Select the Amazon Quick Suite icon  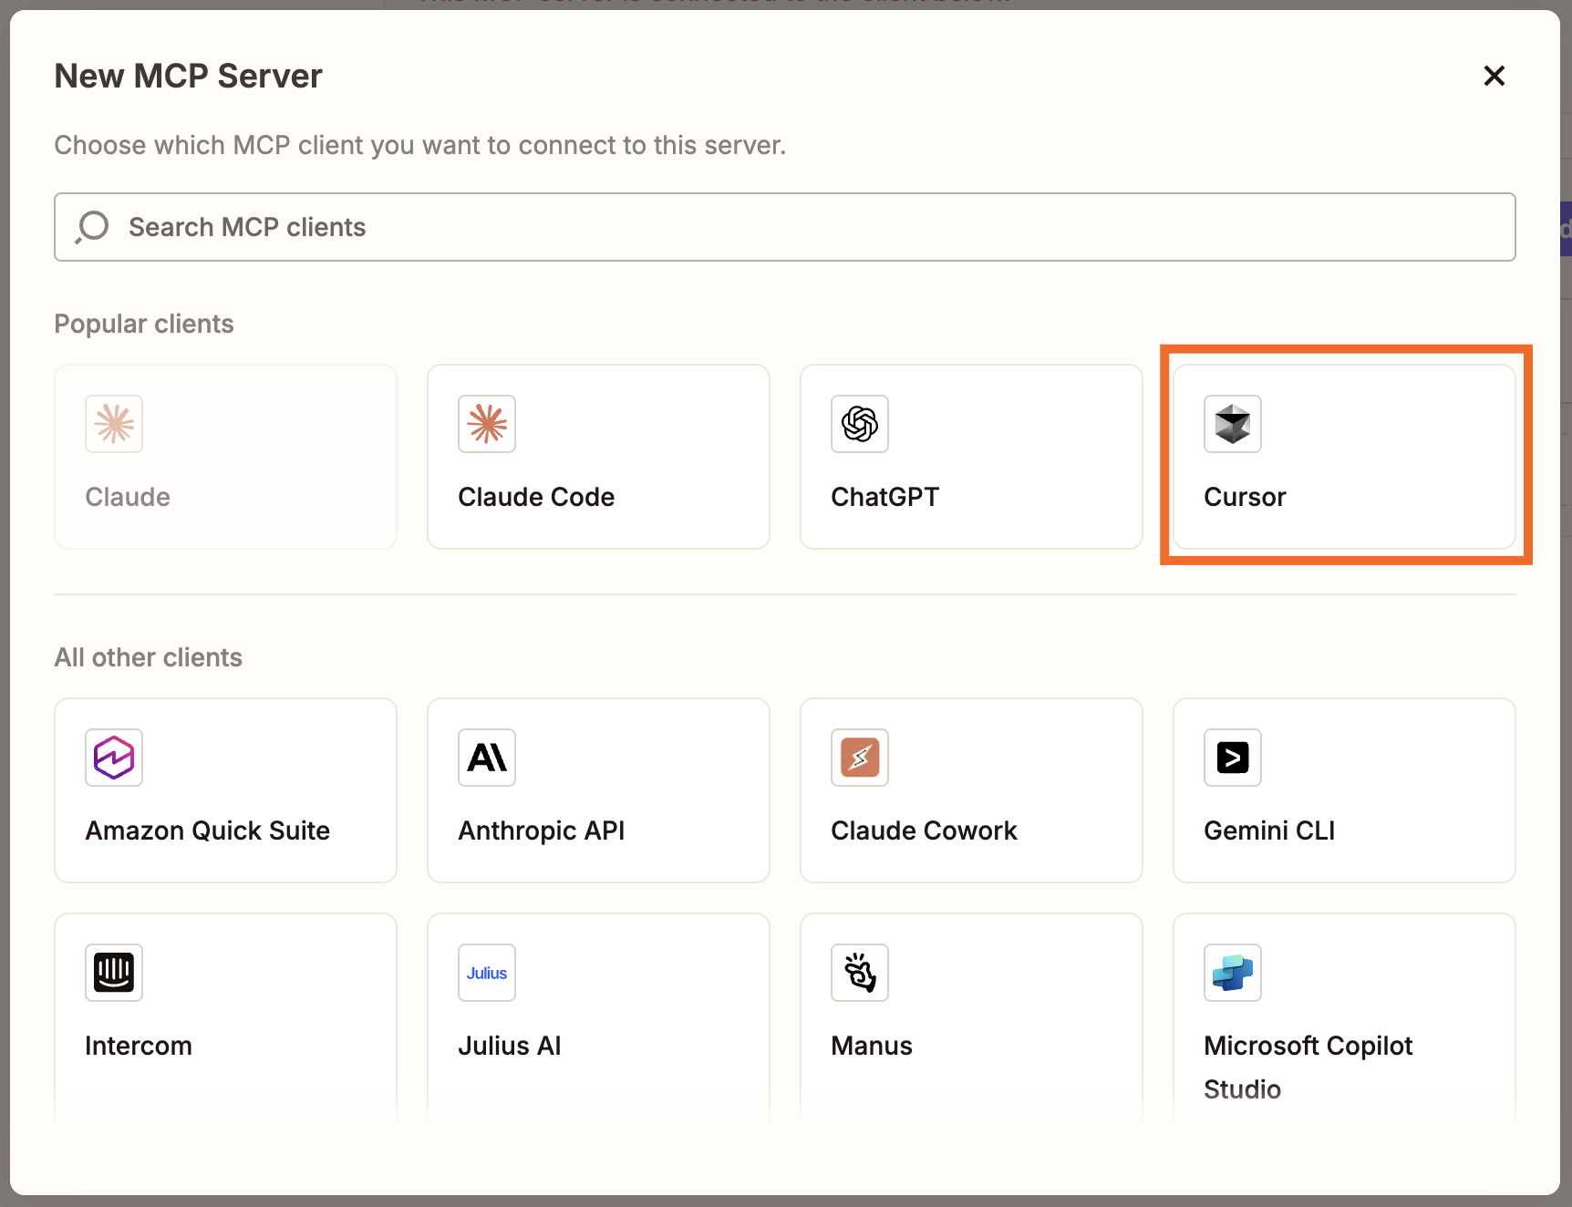pos(114,758)
